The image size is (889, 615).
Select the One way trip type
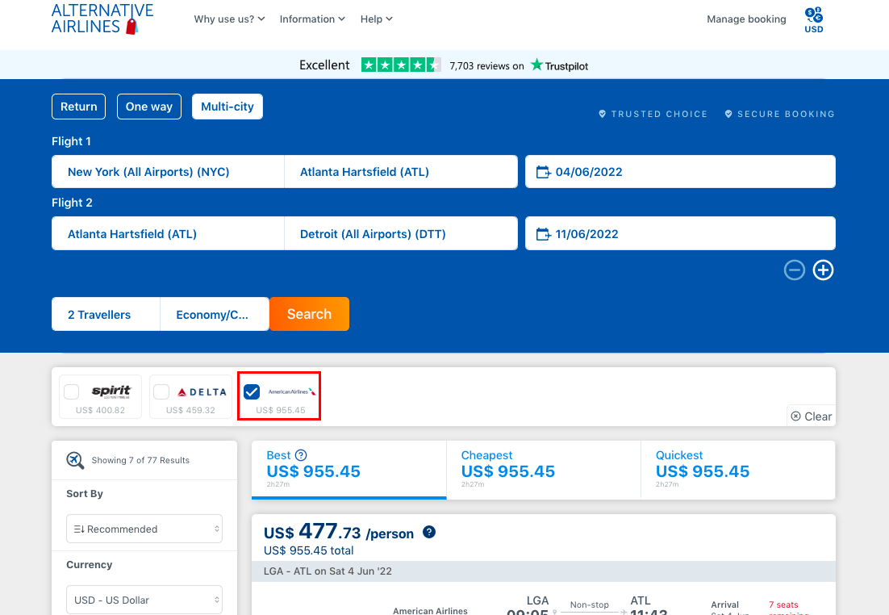tap(149, 107)
